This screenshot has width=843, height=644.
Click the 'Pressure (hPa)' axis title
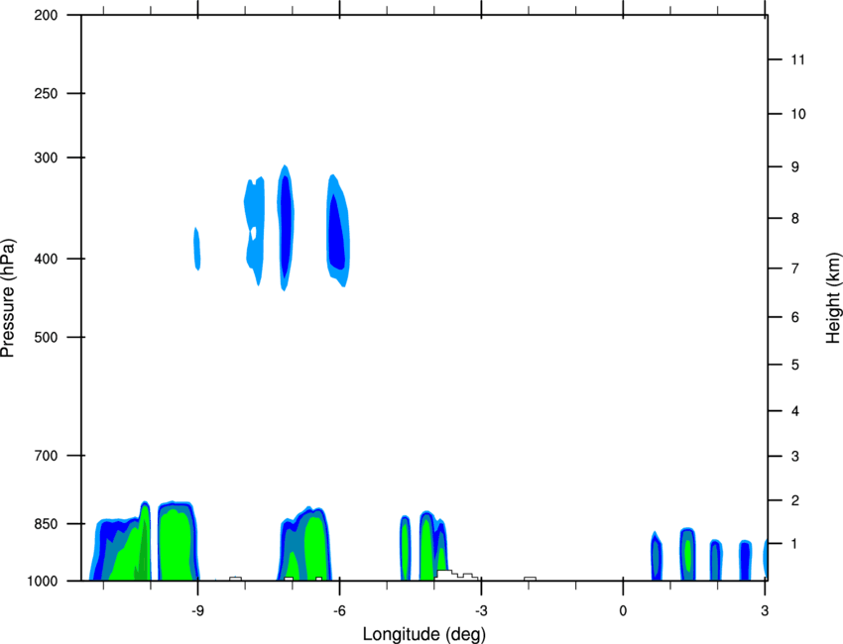[x=8, y=298]
